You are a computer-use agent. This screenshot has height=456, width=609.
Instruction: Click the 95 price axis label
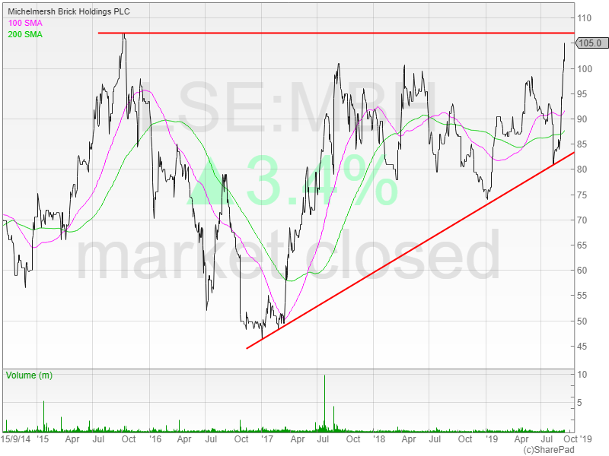pos(582,94)
